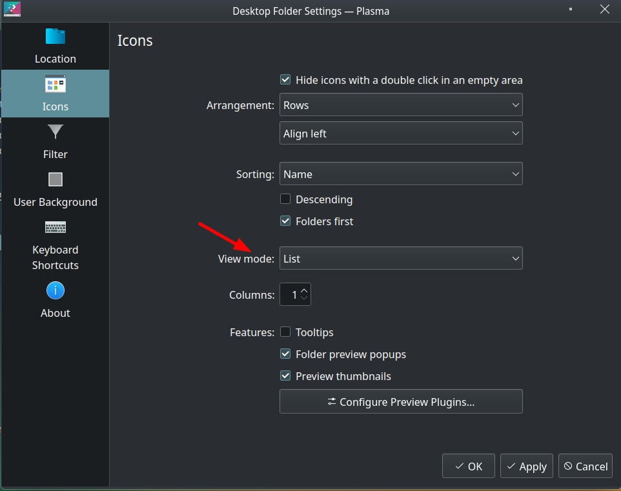Enable the Descending sort checkbox
Screen dimensions: 621x491
coord(285,199)
